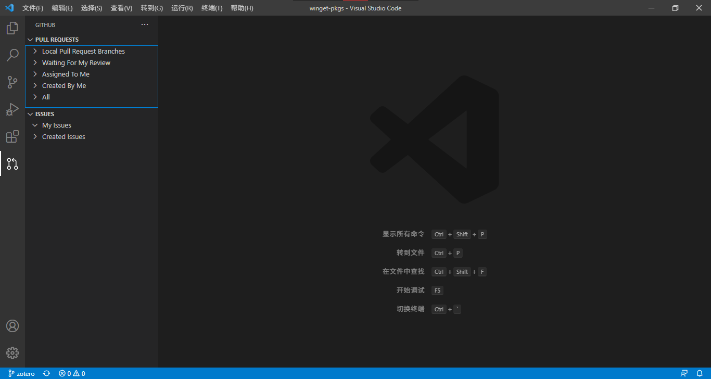Image resolution: width=711 pixels, height=379 pixels.
Task: Open Manage settings gear icon
Action: click(12, 353)
